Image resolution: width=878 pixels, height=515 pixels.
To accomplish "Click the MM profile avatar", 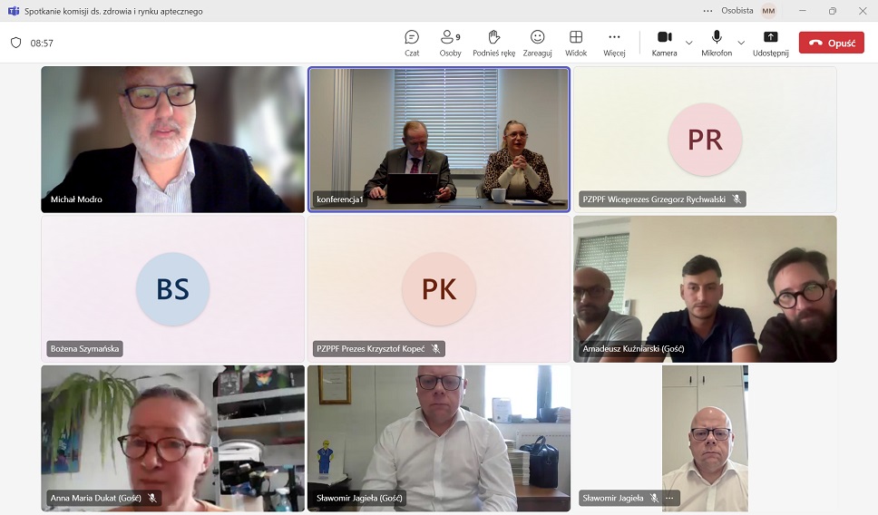I will (768, 11).
